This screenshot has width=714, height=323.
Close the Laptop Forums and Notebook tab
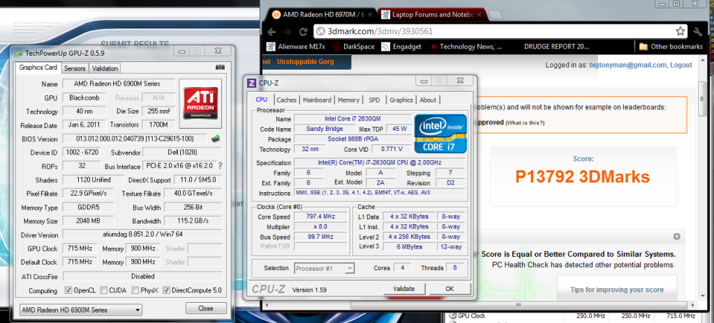(480, 15)
